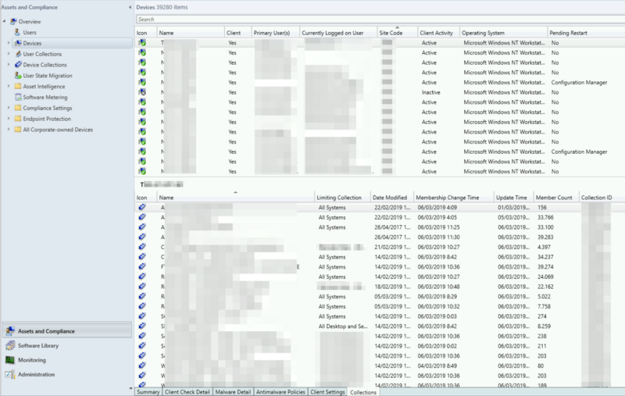This screenshot has width=625, height=396.
Task: Open the Antimalware Policies tab
Action: click(280, 392)
